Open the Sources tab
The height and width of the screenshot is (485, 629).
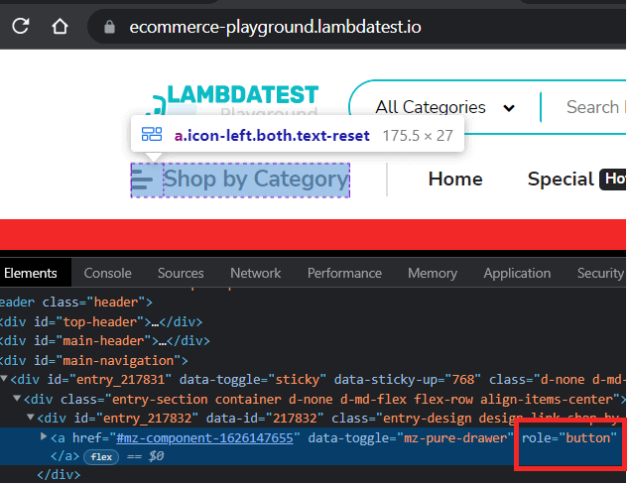[181, 273]
